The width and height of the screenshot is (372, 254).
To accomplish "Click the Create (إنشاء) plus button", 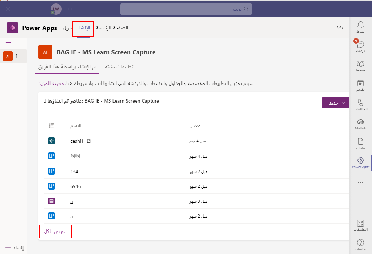I will (x=15, y=247).
